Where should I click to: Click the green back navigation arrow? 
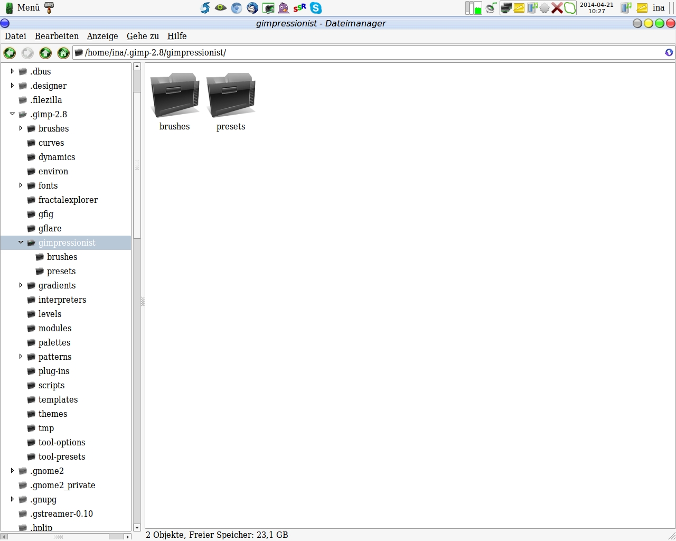pos(10,53)
